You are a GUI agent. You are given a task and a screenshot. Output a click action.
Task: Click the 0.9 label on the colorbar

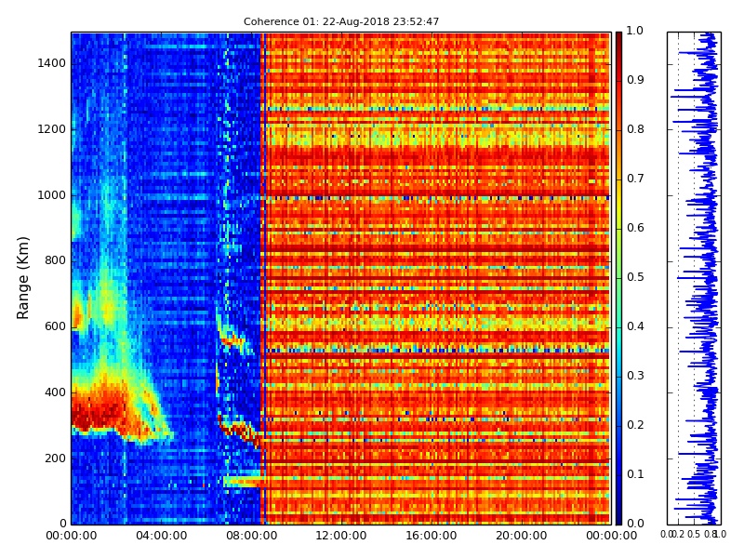(x=635, y=80)
